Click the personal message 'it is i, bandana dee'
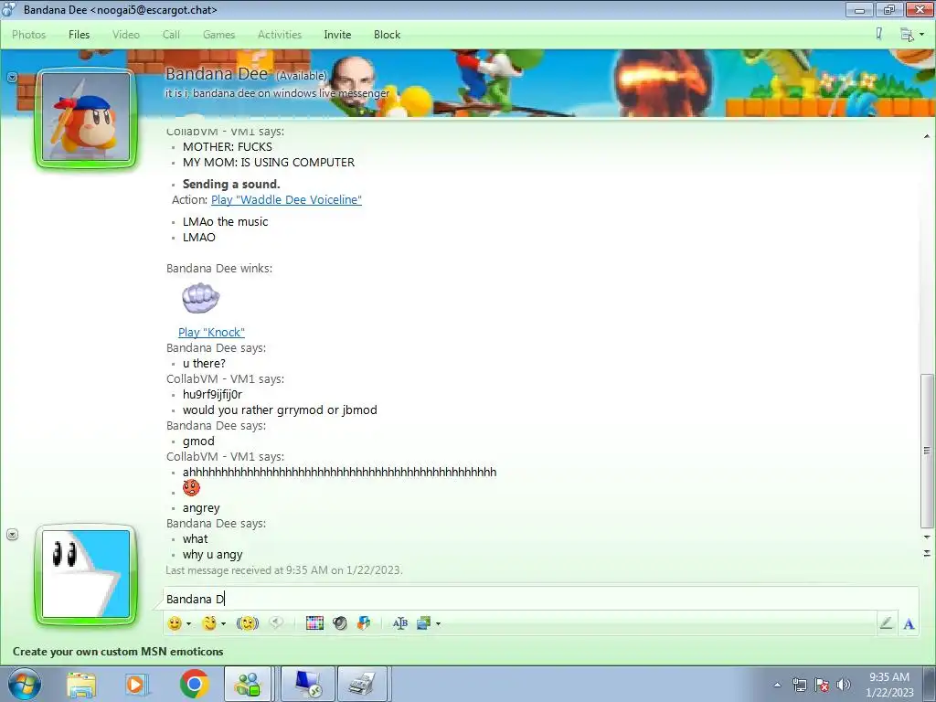The width and height of the screenshot is (936, 702). tap(278, 93)
